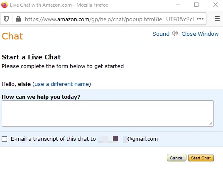Click the Close Window link
This screenshot has height=171, width=223.
pos(200,34)
